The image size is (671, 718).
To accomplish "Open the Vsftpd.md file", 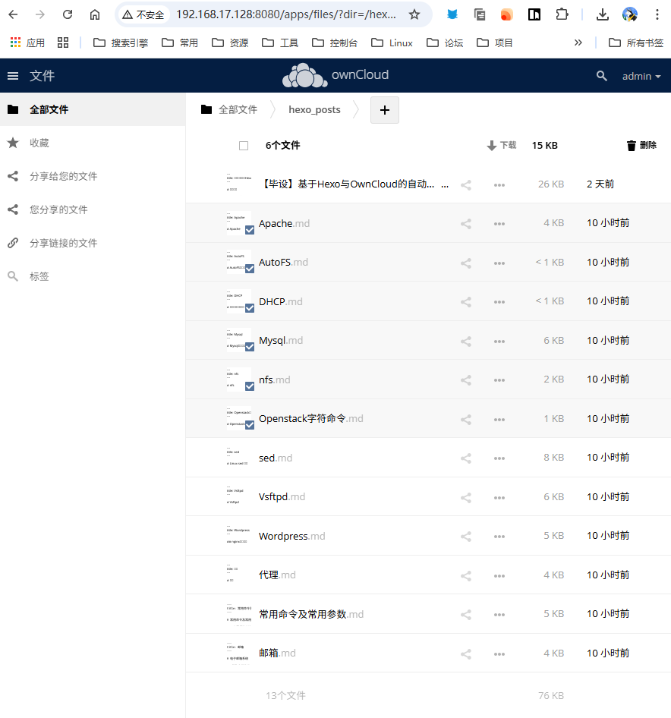I will point(282,497).
